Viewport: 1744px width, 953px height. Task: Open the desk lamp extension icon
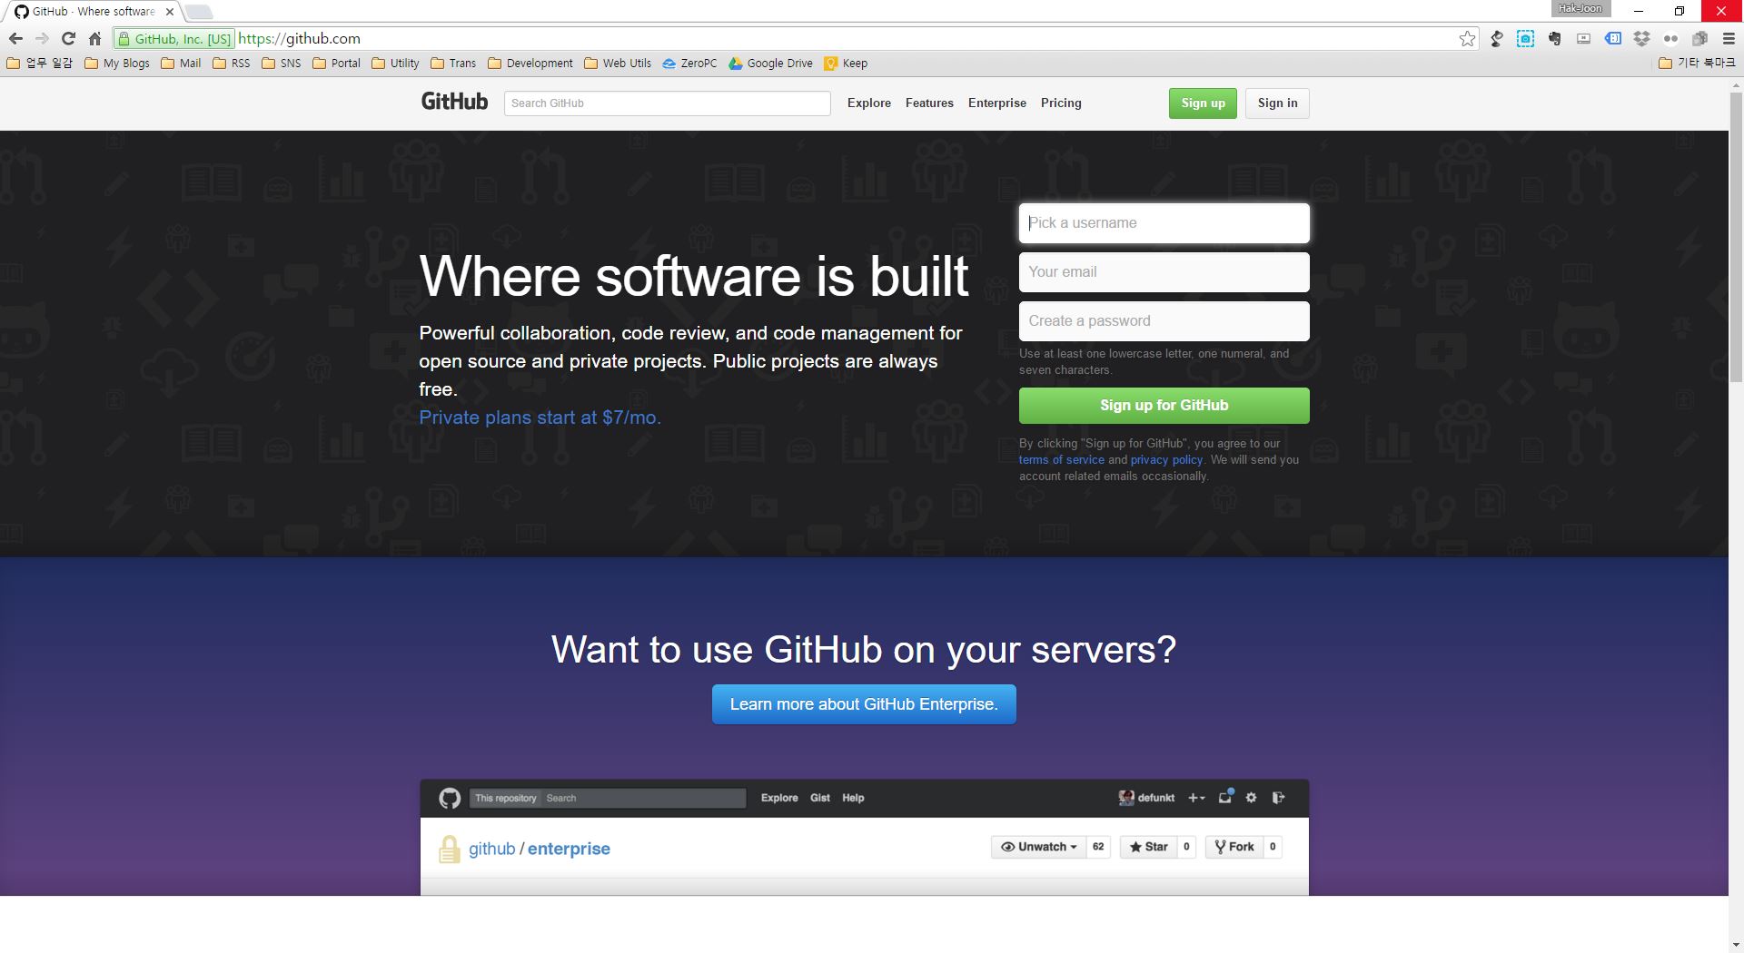click(x=1496, y=38)
